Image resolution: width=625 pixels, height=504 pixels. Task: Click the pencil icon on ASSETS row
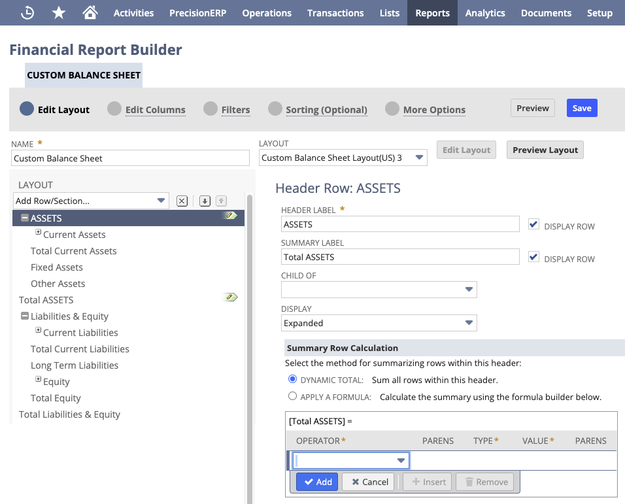[229, 216]
